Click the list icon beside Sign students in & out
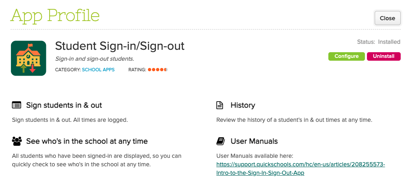 tap(17, 105)
